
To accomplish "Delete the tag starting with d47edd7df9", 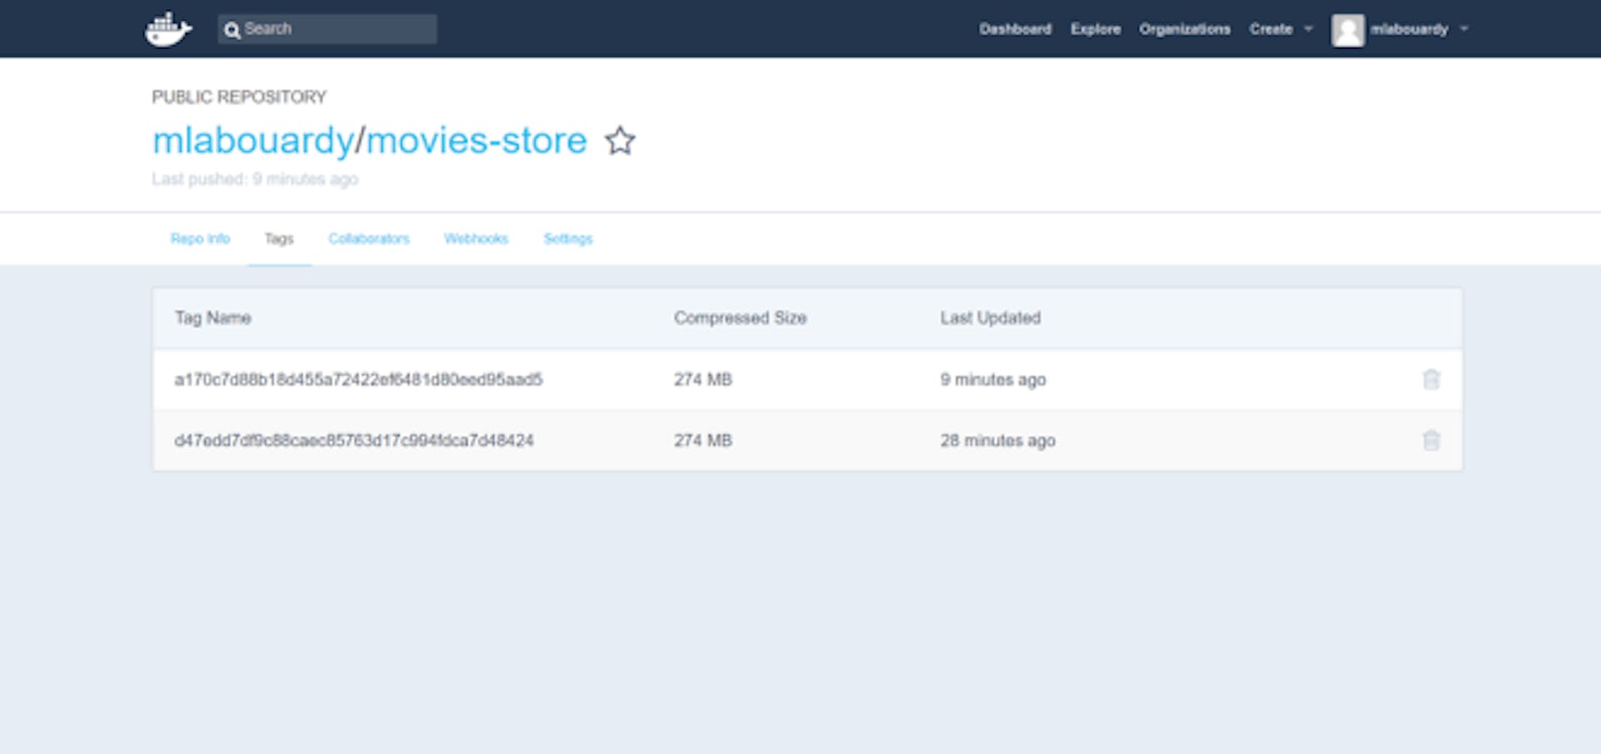I will [x=1431, y=440].
